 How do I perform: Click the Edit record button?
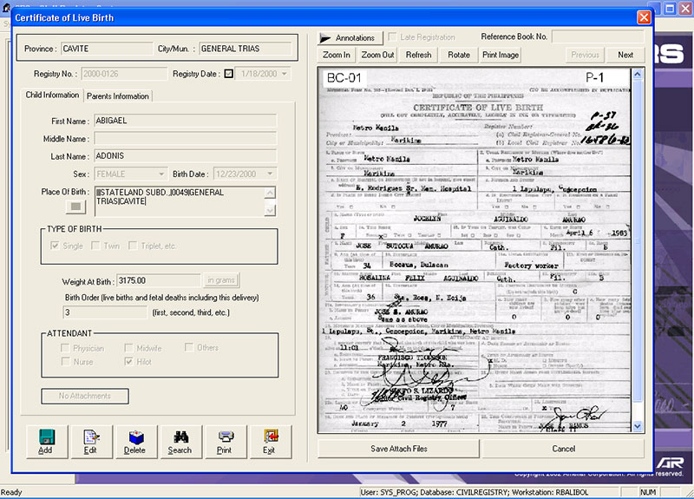92,442
